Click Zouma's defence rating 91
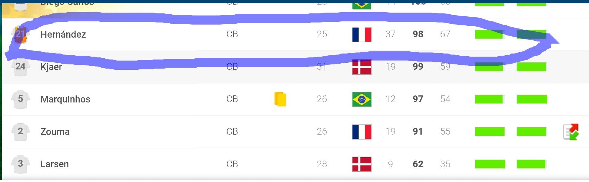Viewport: 589px width, 182px height. click(418, 132)
